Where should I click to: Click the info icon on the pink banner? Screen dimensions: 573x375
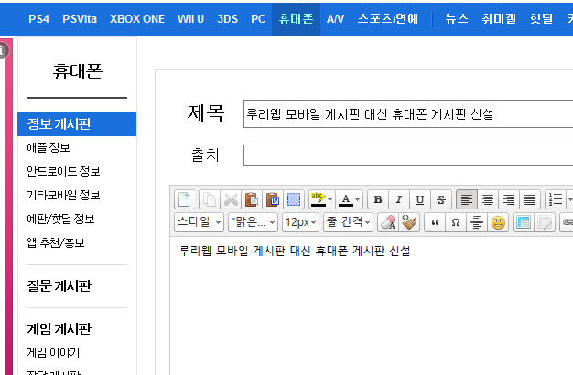click(x=2, y=50)
